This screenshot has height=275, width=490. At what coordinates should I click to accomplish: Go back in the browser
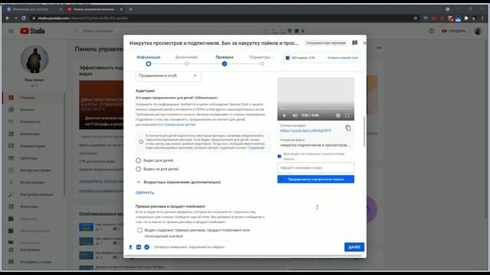click(x=8, y=18)
